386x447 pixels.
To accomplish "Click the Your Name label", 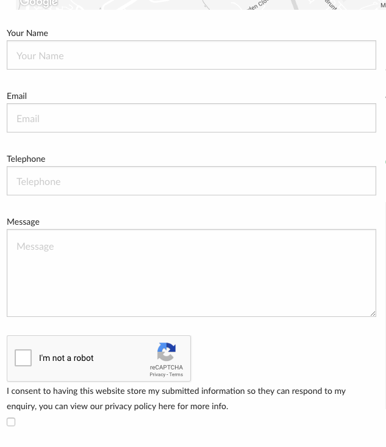I will tap(27, 33).
